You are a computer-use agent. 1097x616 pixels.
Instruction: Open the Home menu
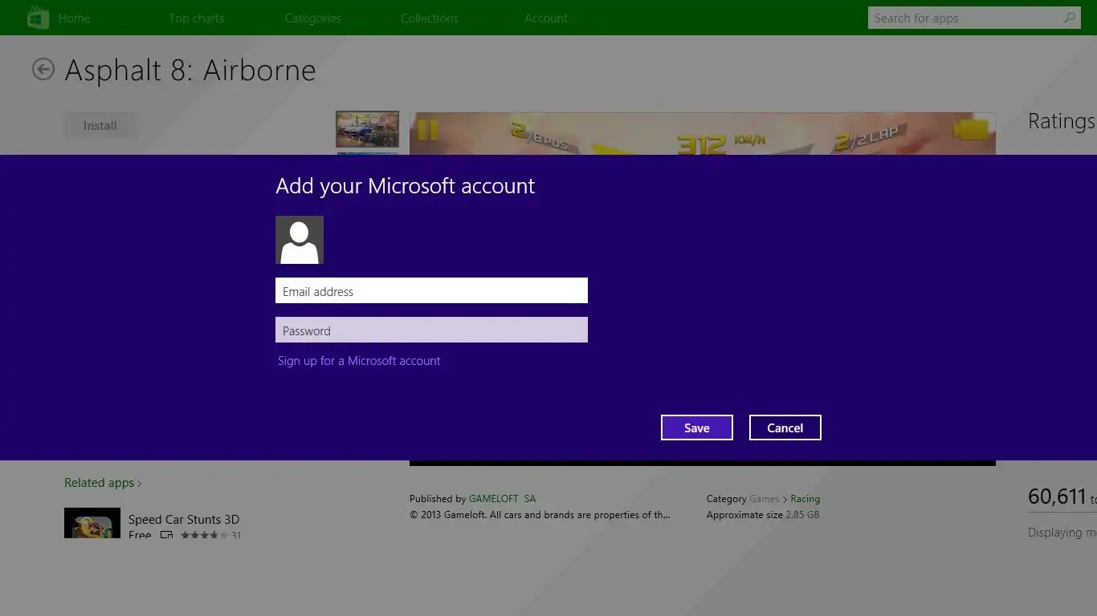point(74,18)
